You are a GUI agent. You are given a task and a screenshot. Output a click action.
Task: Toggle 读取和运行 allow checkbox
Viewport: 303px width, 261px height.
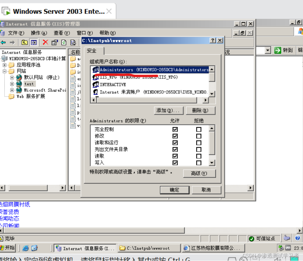pos(175,143)
